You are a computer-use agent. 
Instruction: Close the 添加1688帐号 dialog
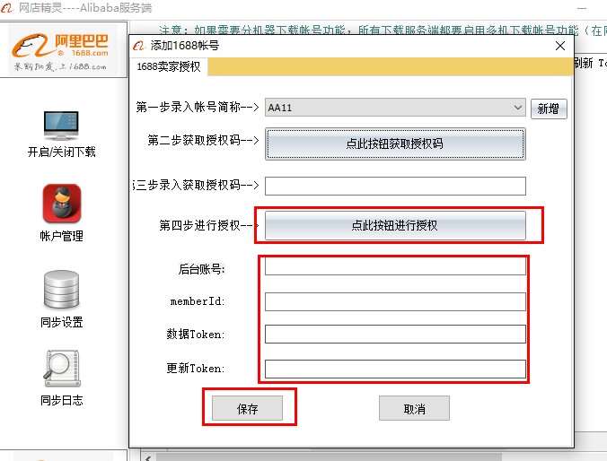pos(559,46)
